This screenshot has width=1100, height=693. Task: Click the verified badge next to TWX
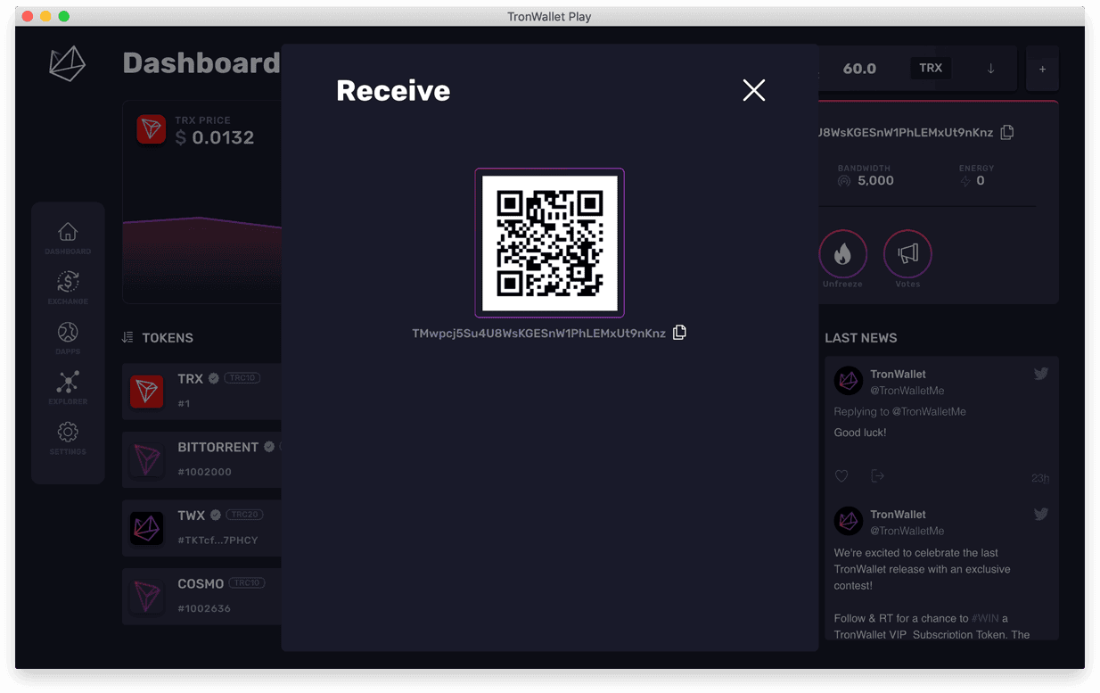[215, 515]
